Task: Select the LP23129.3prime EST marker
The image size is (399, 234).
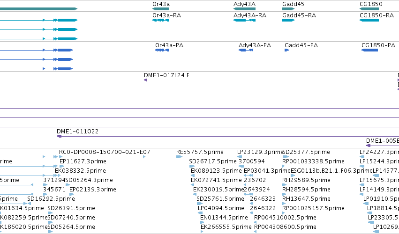Action: pos(240,157)
